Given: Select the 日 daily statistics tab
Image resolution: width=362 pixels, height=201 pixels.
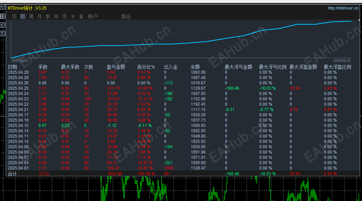Looking at the screenshot, I should click(22, 16).
